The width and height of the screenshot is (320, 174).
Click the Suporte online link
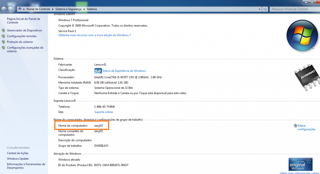pos(103,112)
